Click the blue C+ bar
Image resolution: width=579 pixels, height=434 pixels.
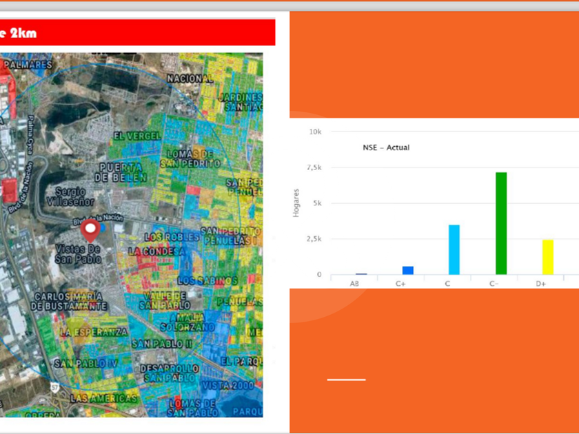pyautogui.click(x=407, y=270)
